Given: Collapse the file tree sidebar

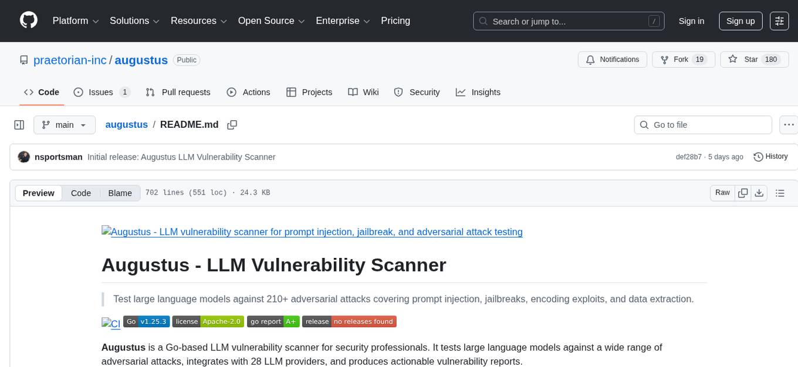Looking at the screenshot, I should pos(19,125).
